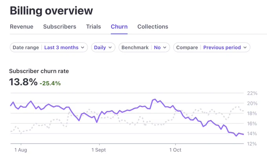This screenshot has height=164, width=267.
Task: Click the 1 Sept axis marker
Action: pyautogui.click(x=99, y=150)
